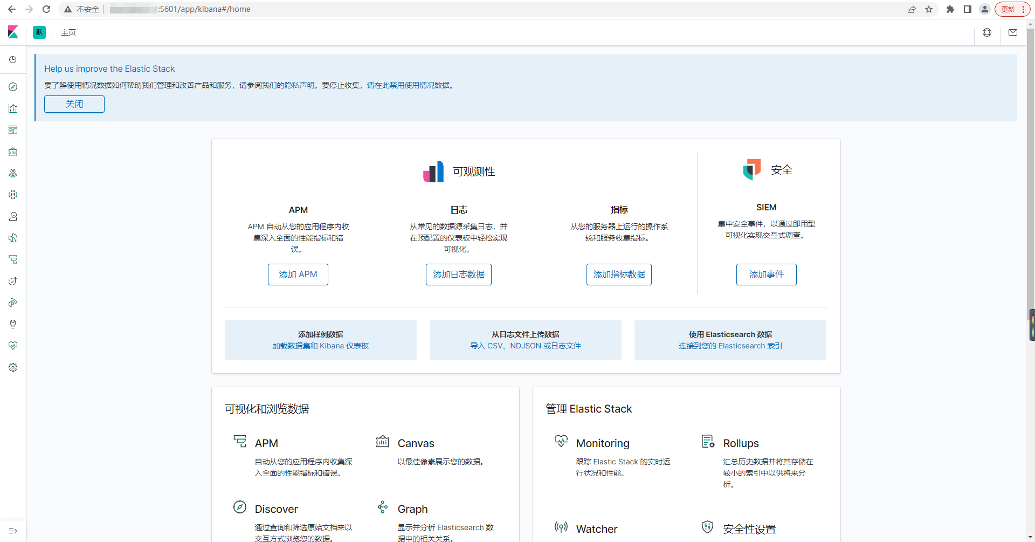Click the 使用 Elasticsearch 数据 heading
Image resolution: width=1035 pixels, height=542 pixels.
tap(730, 334)
